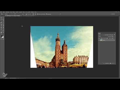Toggle Delete Cropped Pixels checkbox

coord(37,14)
